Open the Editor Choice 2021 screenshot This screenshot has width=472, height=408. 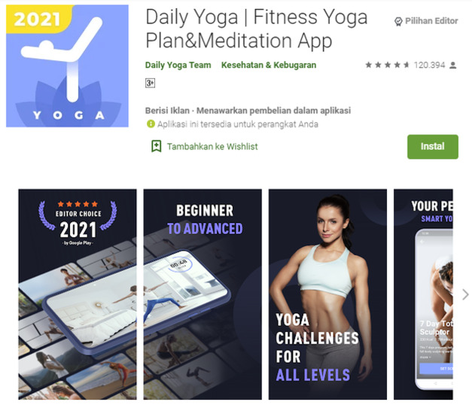[78, 294]
